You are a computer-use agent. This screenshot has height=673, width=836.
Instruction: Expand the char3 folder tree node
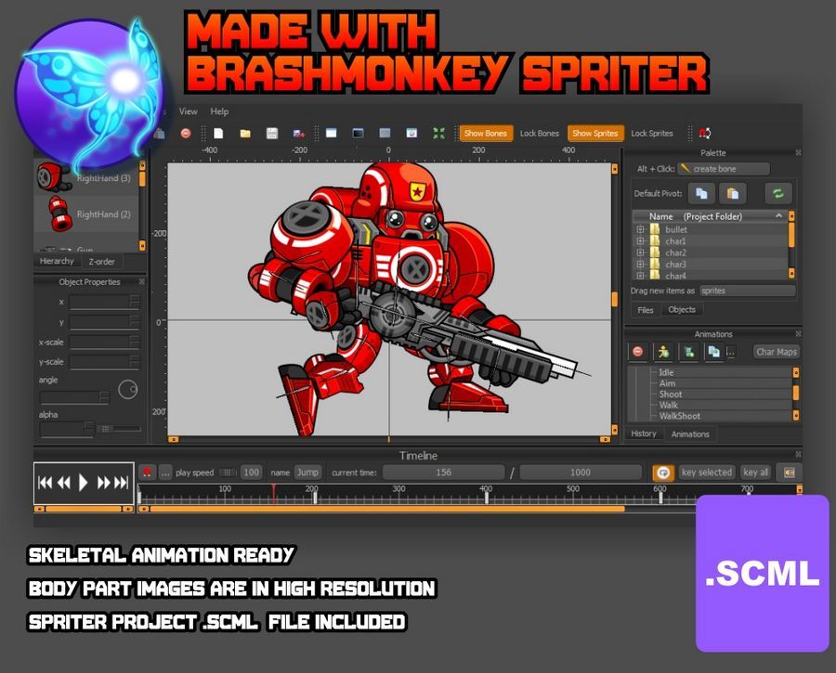[x=640, y=265]
